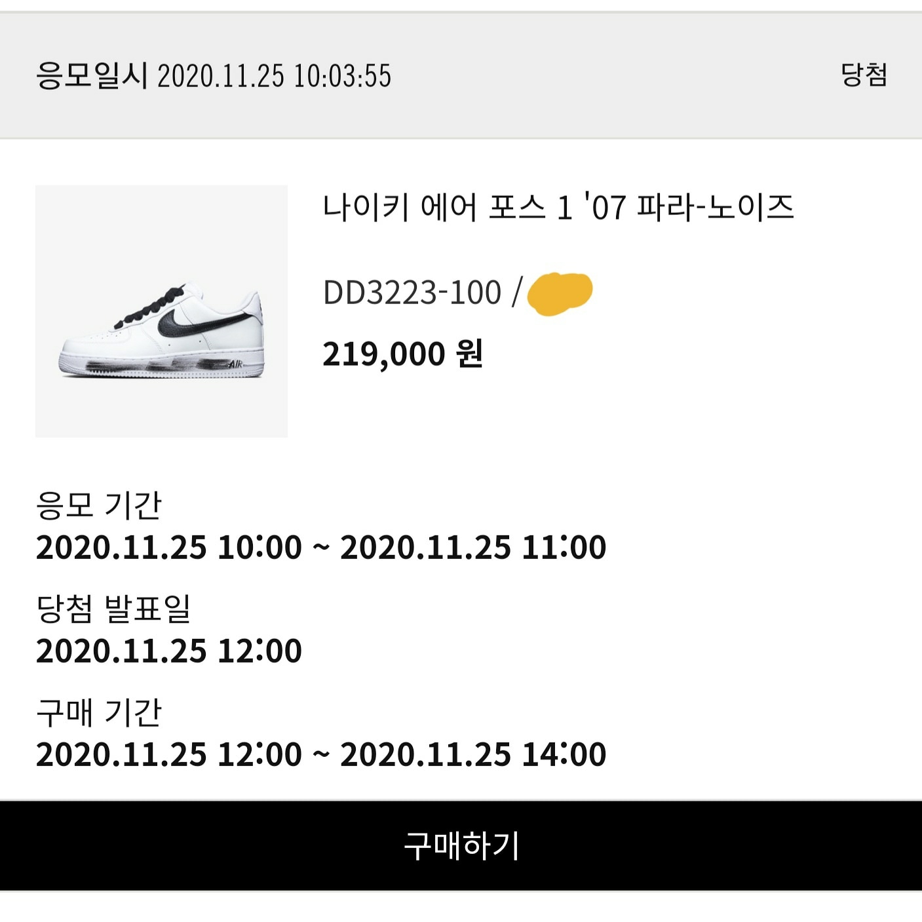Click the 응모일시 label in the header
The height and width of the screenshot is (922, 922).
[x=92, y=76]
